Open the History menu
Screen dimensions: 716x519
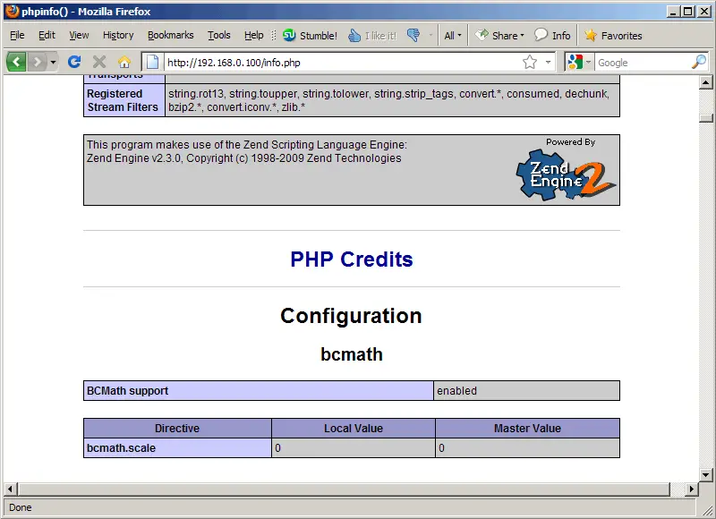pyautogui.click(x=118, y=35)
